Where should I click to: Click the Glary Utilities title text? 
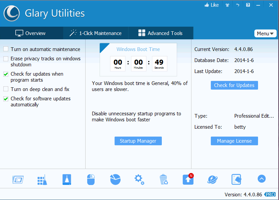click(x=55, y=14)
